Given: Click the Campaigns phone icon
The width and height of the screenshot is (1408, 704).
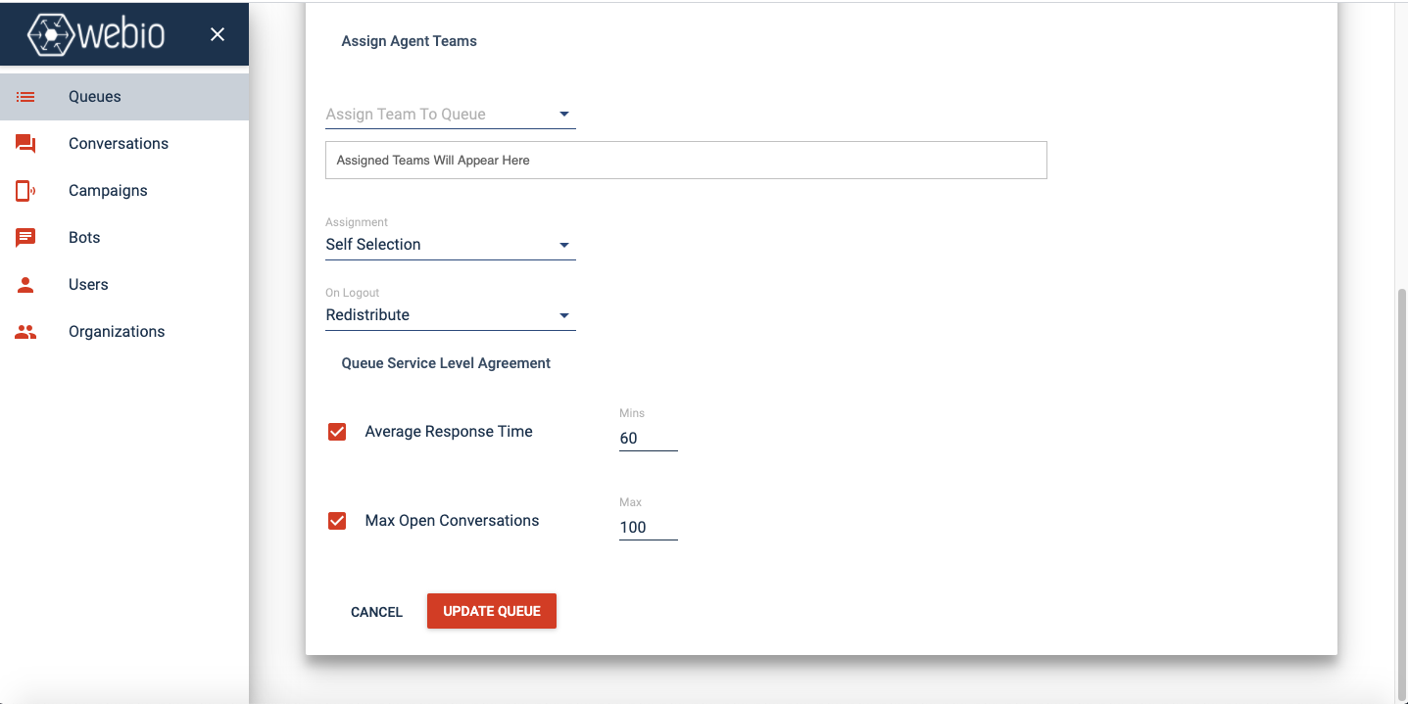Looking at the screenshot, I should pos(25,191).
